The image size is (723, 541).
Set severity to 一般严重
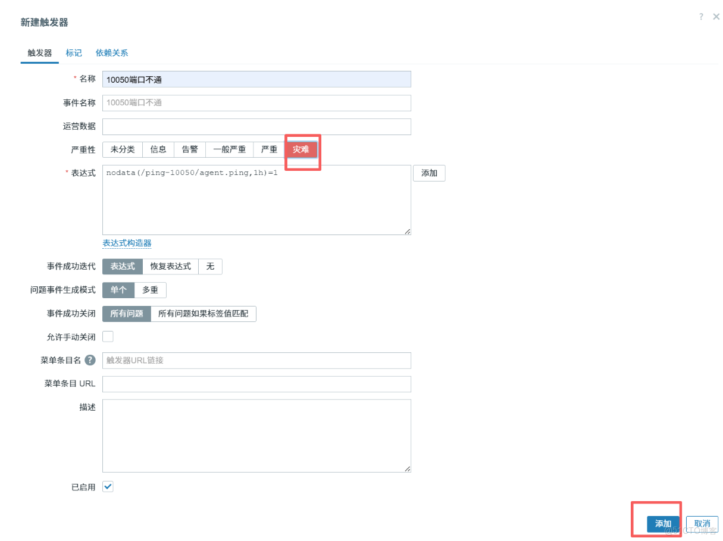point(230,149)
